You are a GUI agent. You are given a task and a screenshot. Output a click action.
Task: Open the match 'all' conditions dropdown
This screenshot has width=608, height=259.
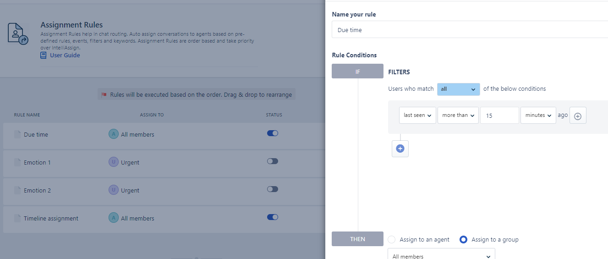tap(458, 89)
